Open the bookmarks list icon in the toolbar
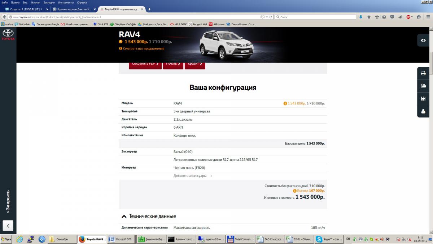 (x=384, y=17)
